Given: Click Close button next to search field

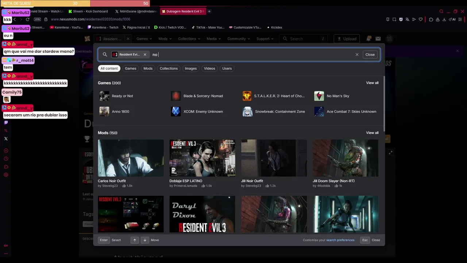Looking at the screenshot, I should (x=370, y=54).
